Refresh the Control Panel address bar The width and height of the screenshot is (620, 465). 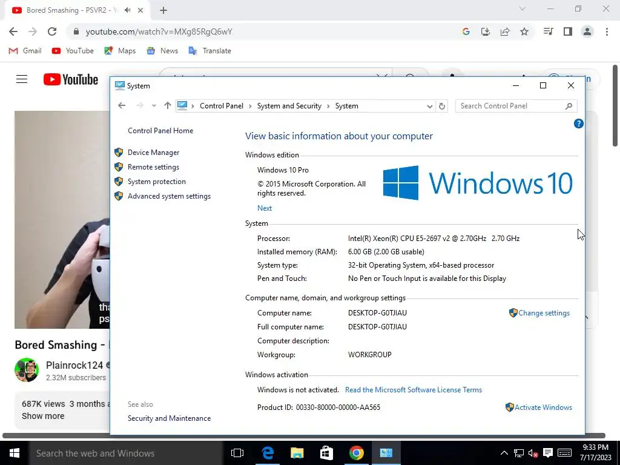[442, 107]
